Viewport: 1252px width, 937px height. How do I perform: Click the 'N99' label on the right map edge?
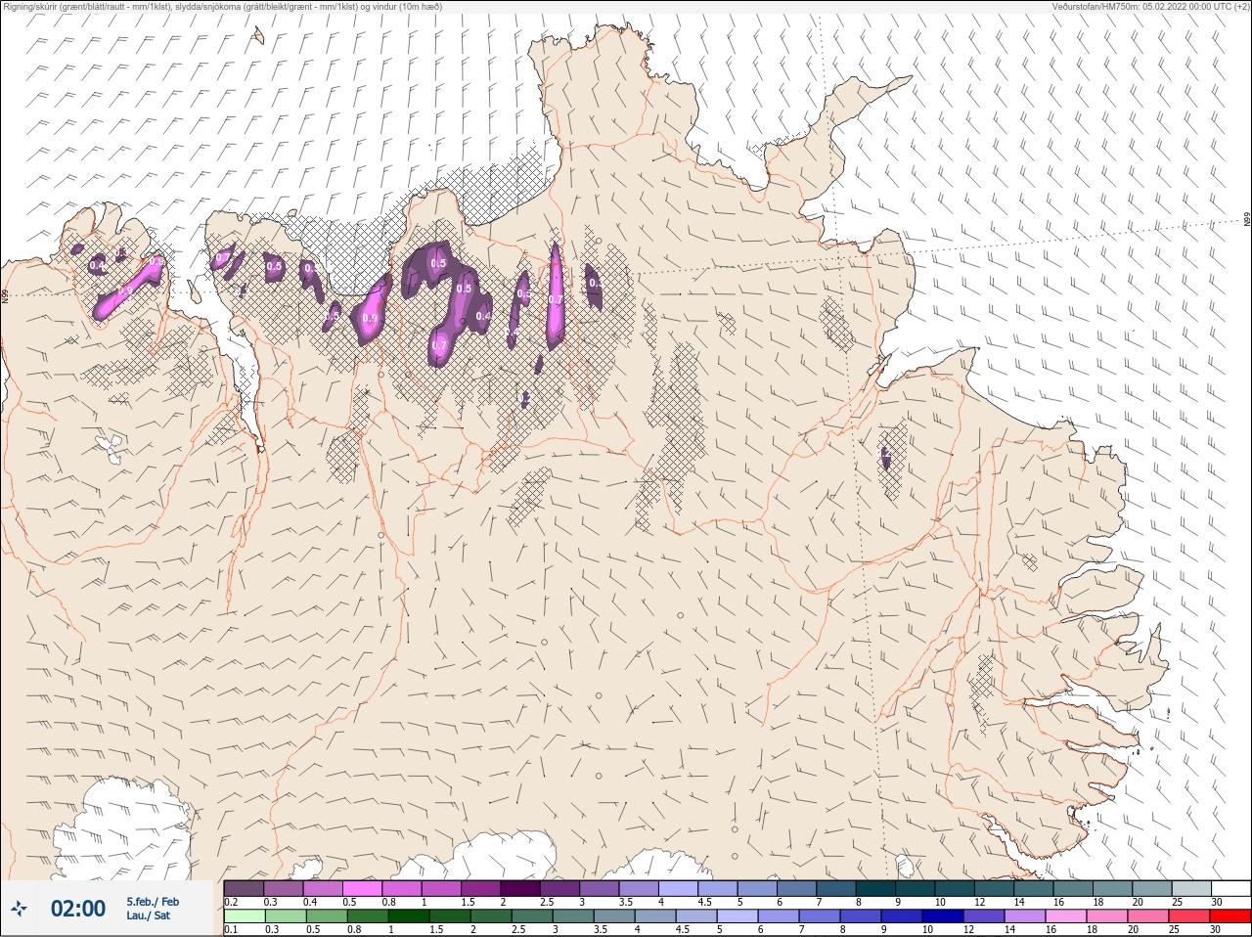(x=1247, y=220)
